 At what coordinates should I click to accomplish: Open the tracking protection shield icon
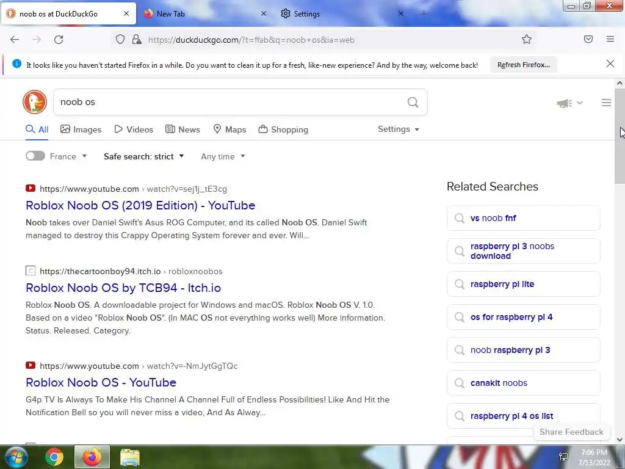pos(120,40)
